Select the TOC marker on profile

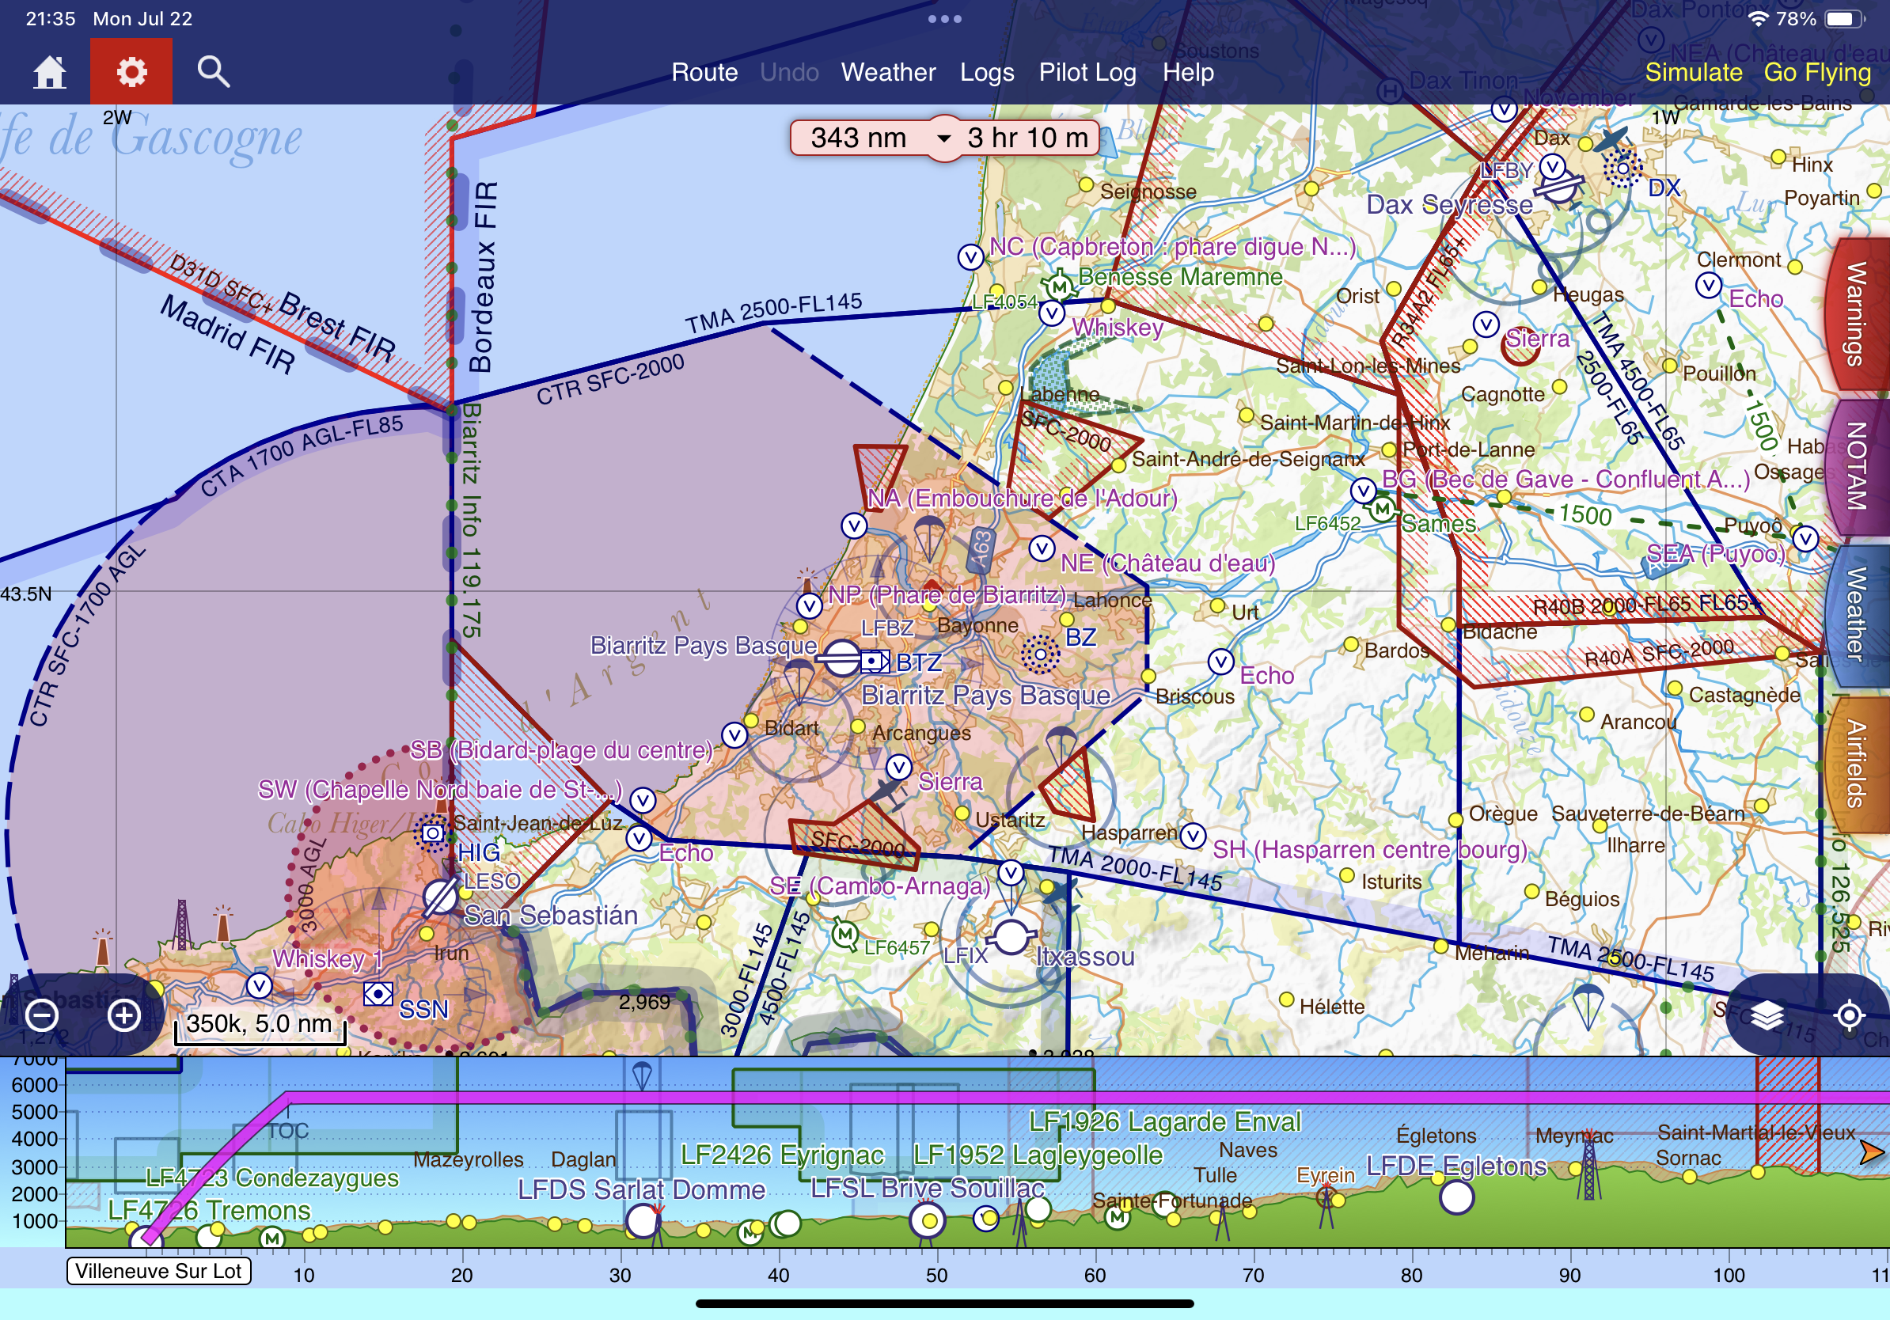(x=288, y=1131)
